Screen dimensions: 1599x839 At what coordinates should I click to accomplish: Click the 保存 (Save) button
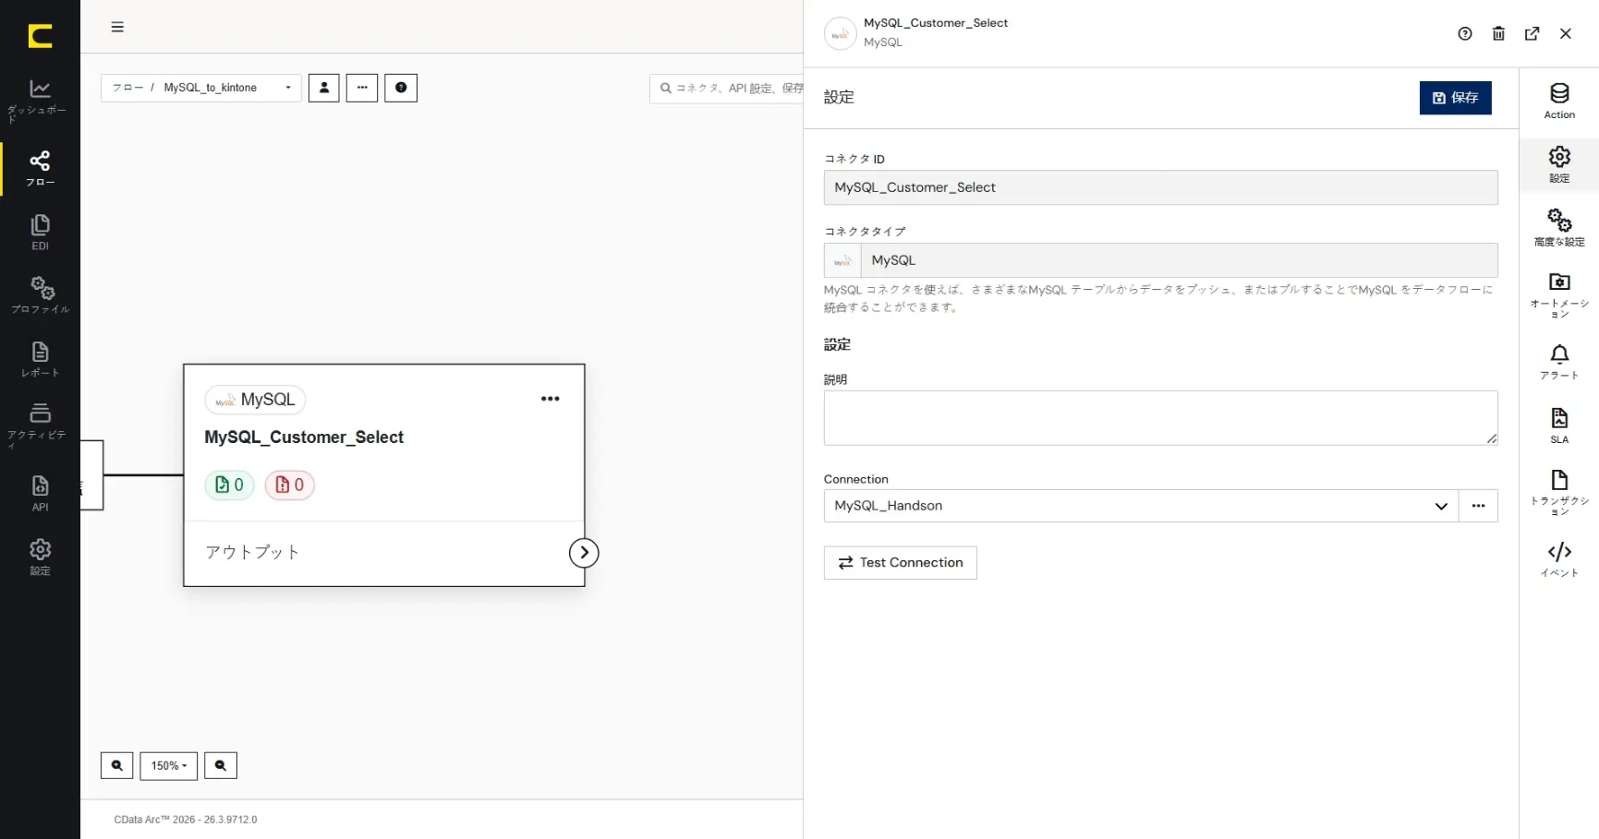click(x=1455, y=98)
